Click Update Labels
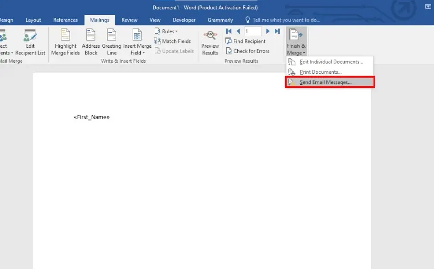 [174, 51]
